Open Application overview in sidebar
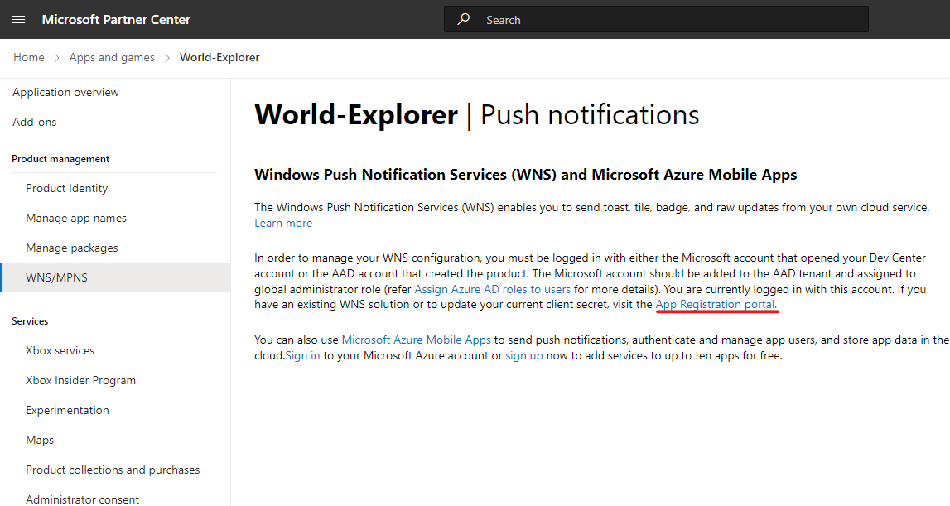 pos(66,92)
